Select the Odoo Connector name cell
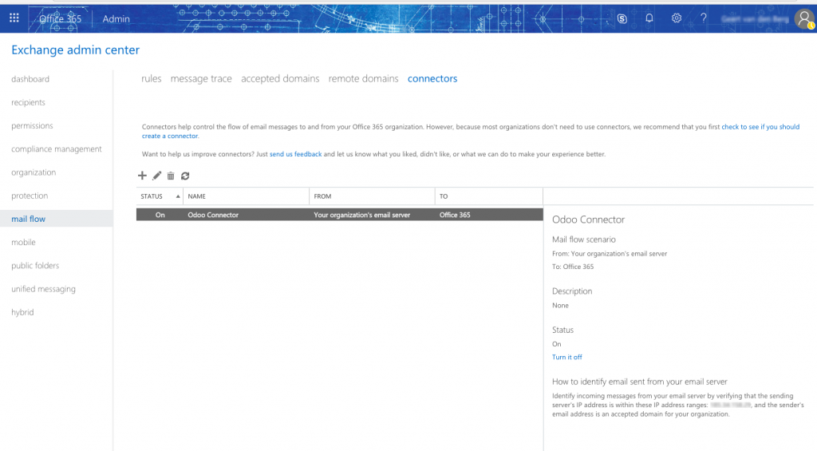Viewport: 817px width, 451px height. (x=212, y=215)
